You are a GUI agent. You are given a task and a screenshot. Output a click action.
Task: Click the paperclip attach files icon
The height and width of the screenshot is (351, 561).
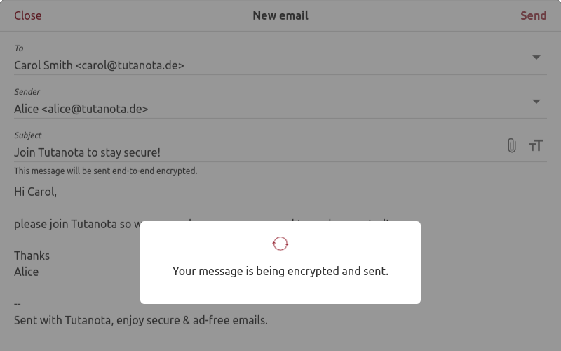[512, 145]
